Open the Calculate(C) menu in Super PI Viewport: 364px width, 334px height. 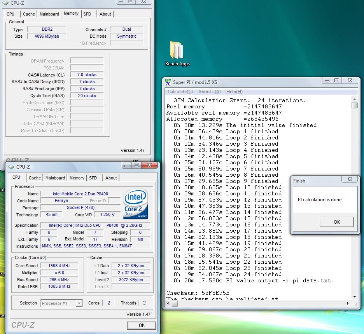180,92
